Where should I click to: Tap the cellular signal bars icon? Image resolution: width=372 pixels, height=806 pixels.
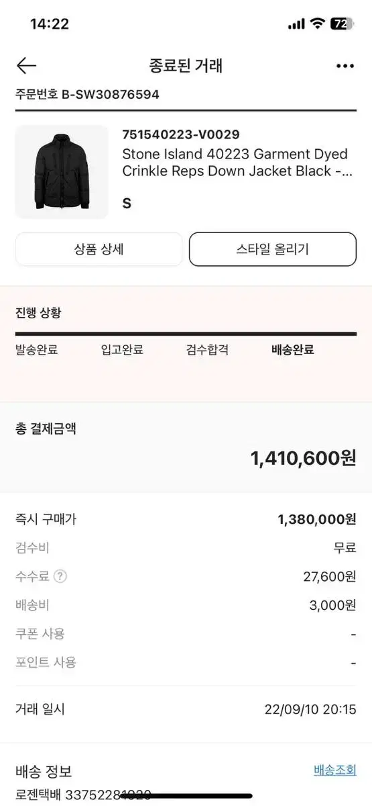pos(296,24)
